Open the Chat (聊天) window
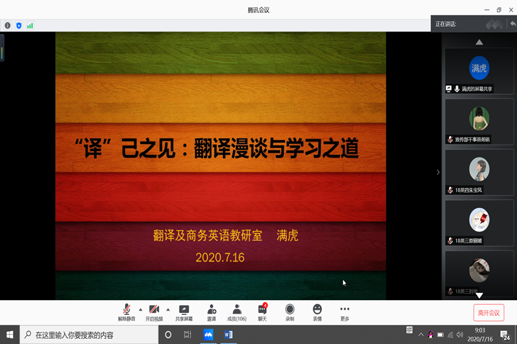 coord(262,312)
